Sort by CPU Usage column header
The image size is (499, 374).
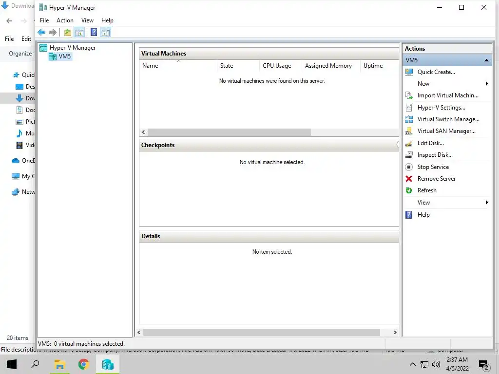281,66
